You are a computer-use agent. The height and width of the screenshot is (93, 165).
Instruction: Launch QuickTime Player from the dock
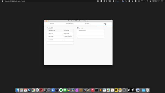pos(29,90)
